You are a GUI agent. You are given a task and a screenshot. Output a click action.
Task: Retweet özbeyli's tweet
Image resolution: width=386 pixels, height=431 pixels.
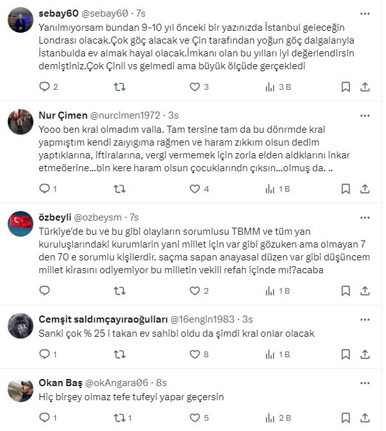[x=119, y=291]
